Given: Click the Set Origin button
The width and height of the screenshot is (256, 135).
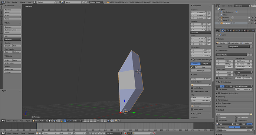Looking at the screenshot, I should point(12,40).
